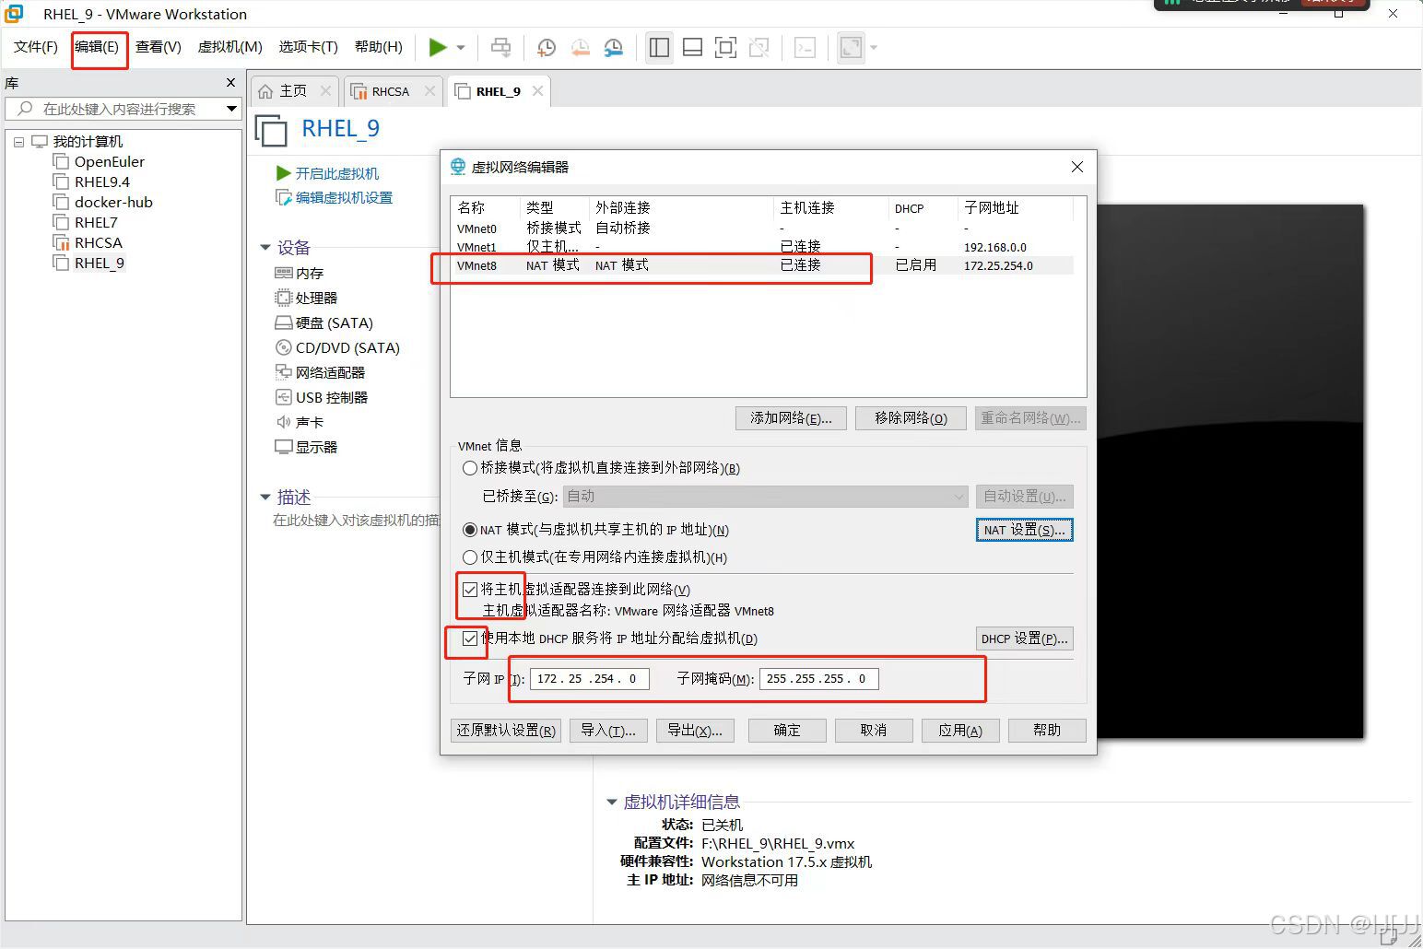Collapse the 描述 section

click(x=265, y=498)
